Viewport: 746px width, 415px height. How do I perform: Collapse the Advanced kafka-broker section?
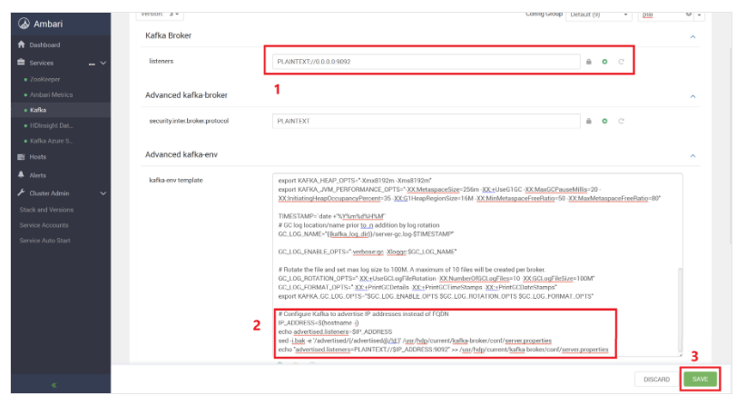click(x=692, y=96)
